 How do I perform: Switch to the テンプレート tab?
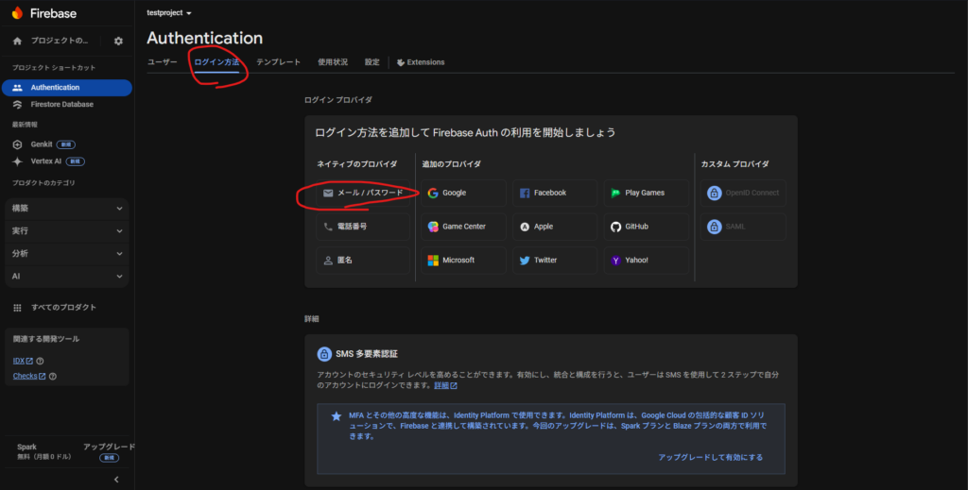coord(279,62)
